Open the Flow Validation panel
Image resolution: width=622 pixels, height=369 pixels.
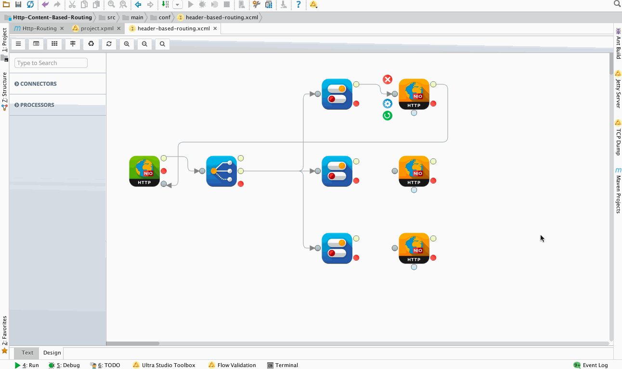232,365
